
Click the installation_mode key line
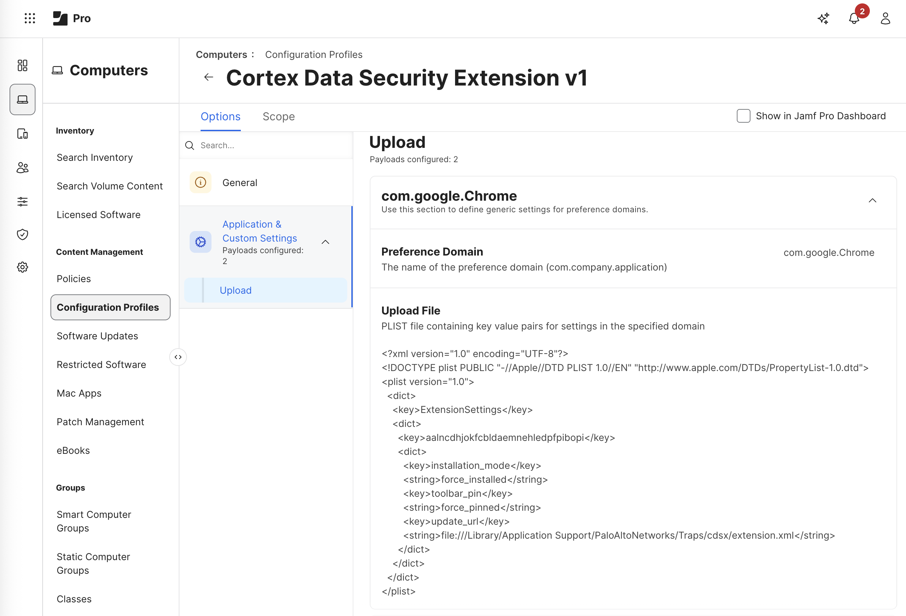pyautogui.click(x=472, y=466)
